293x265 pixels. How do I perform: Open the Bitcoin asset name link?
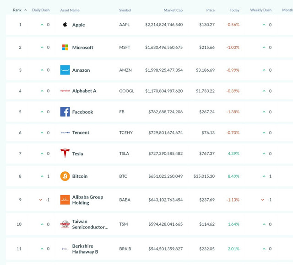tap(80, 176)
